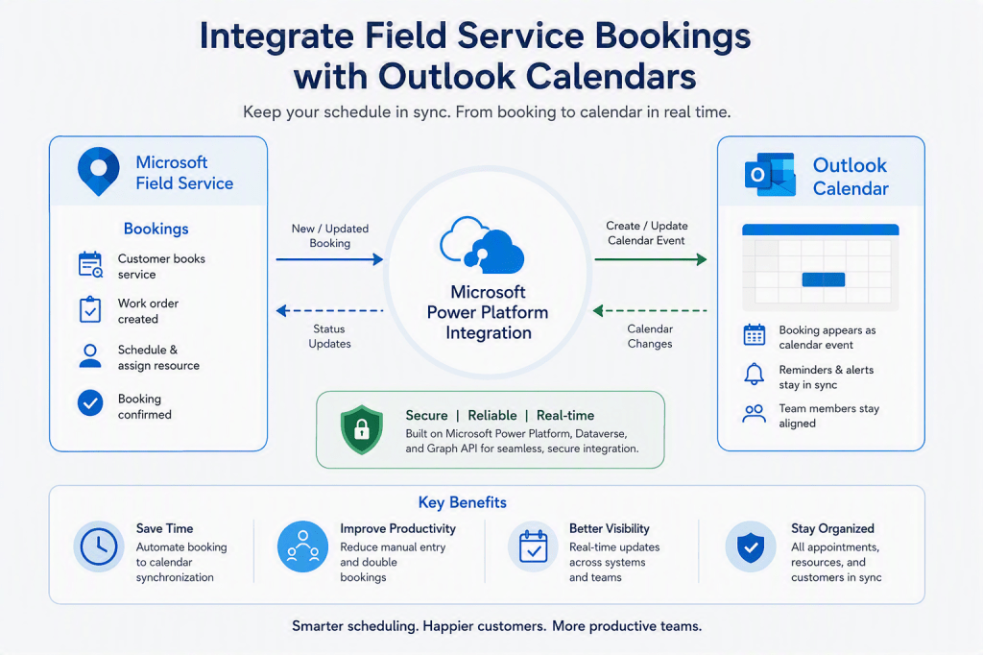983x655 pixels.
Task: Click 'Microsoft Power Platform Integration' text
Action: coord(488,312)
